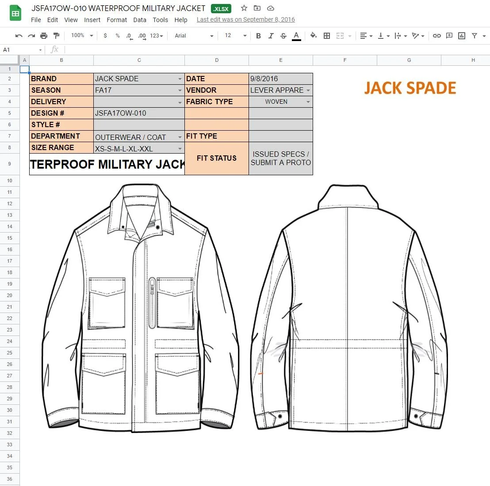Open the Arial font dropdown
This screenshot has width=490, height=486.
tap(194, 36)
